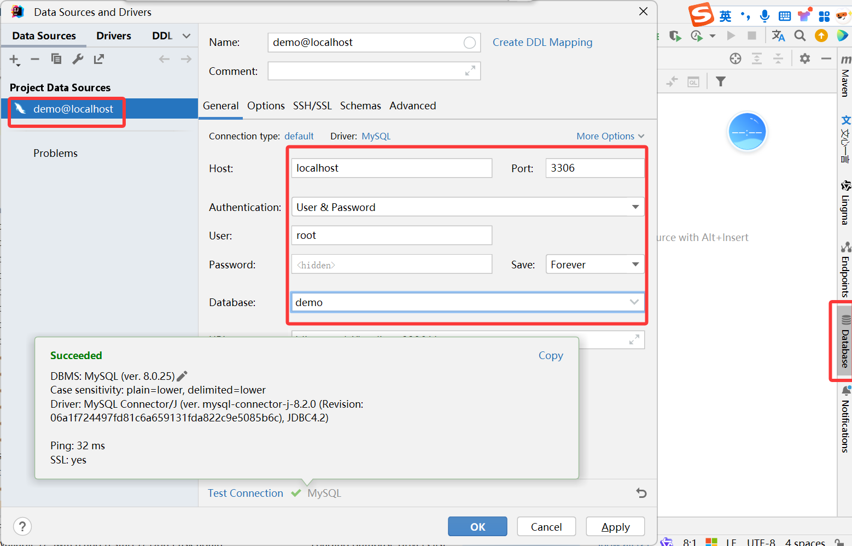
Task: Click the make global export icon
Action: (99, 59)
